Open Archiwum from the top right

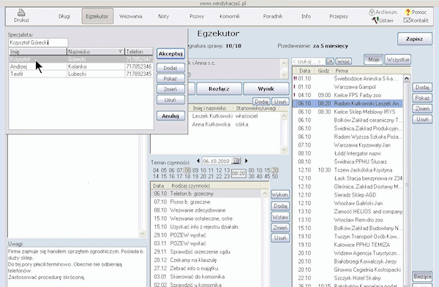[383, 12]
